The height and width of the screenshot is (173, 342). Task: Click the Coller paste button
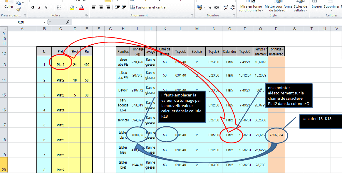pyautogui.click(x=9, y=6)
